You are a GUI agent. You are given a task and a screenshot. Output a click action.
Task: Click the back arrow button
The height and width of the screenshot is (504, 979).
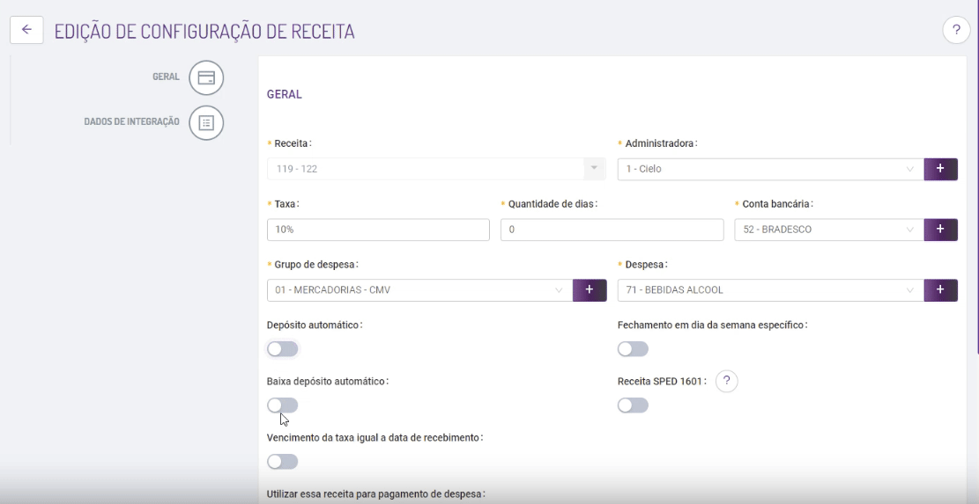click(x=26, y=30)
